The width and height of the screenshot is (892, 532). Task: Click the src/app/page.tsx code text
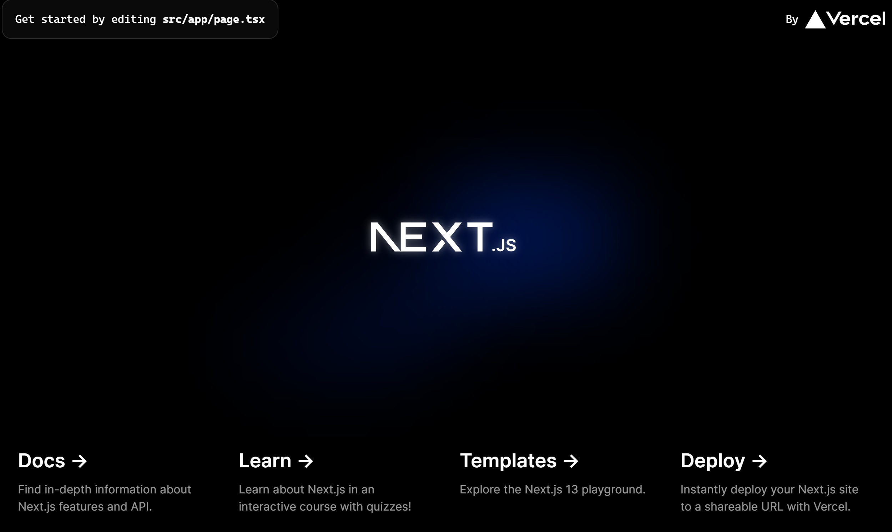coord(213,19)
